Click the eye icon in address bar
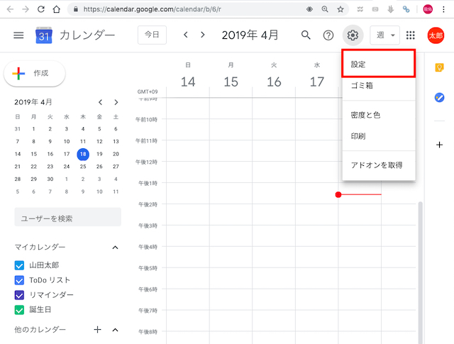Screen dimensions: 454x344 pos(309,9)
